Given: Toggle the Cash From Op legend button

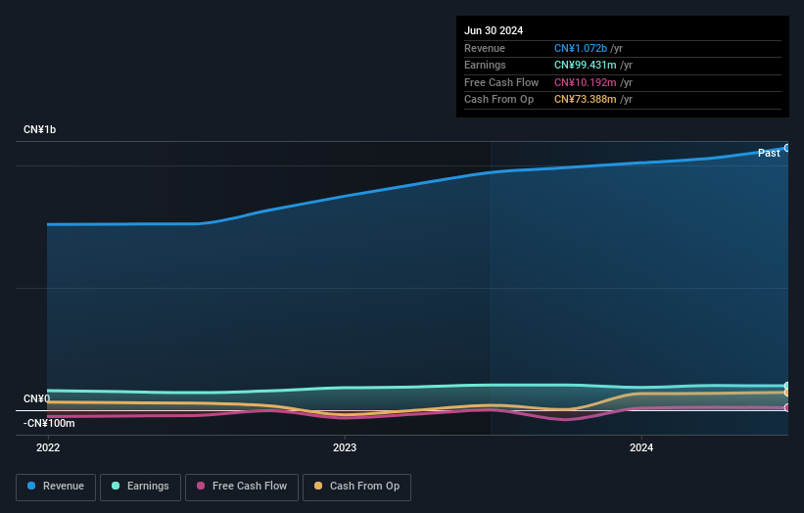Looking at the screenshot, I should (x=356, y=487).
